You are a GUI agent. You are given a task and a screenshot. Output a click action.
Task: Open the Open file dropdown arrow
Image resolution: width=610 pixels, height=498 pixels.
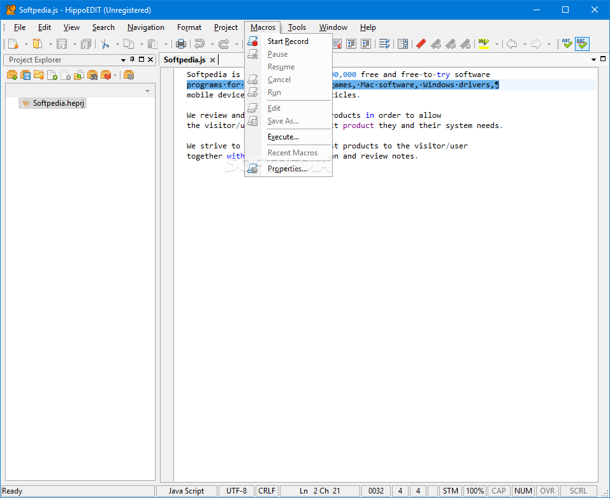(50, 44)
